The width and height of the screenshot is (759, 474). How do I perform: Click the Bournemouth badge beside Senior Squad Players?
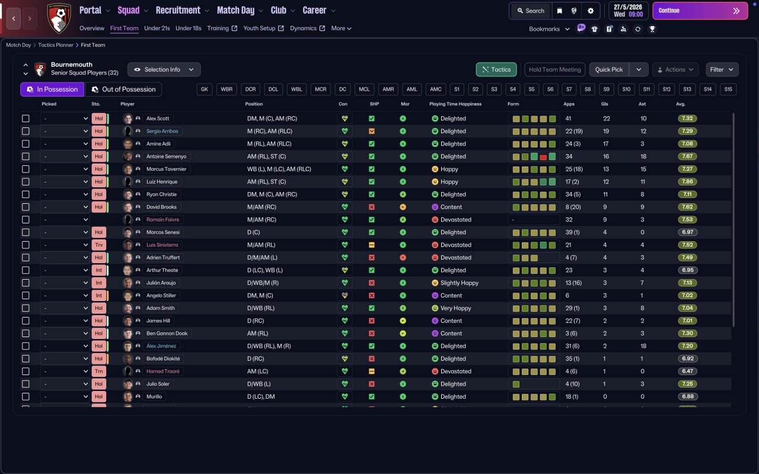click(x=40, y=69)
